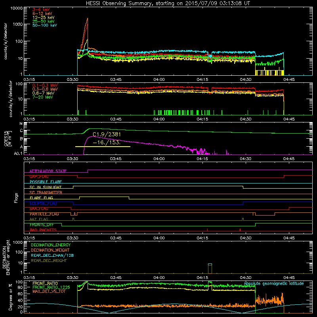Click the FRONT_RATIO legend label
This screenshot has height=317, width=317.
45,283
